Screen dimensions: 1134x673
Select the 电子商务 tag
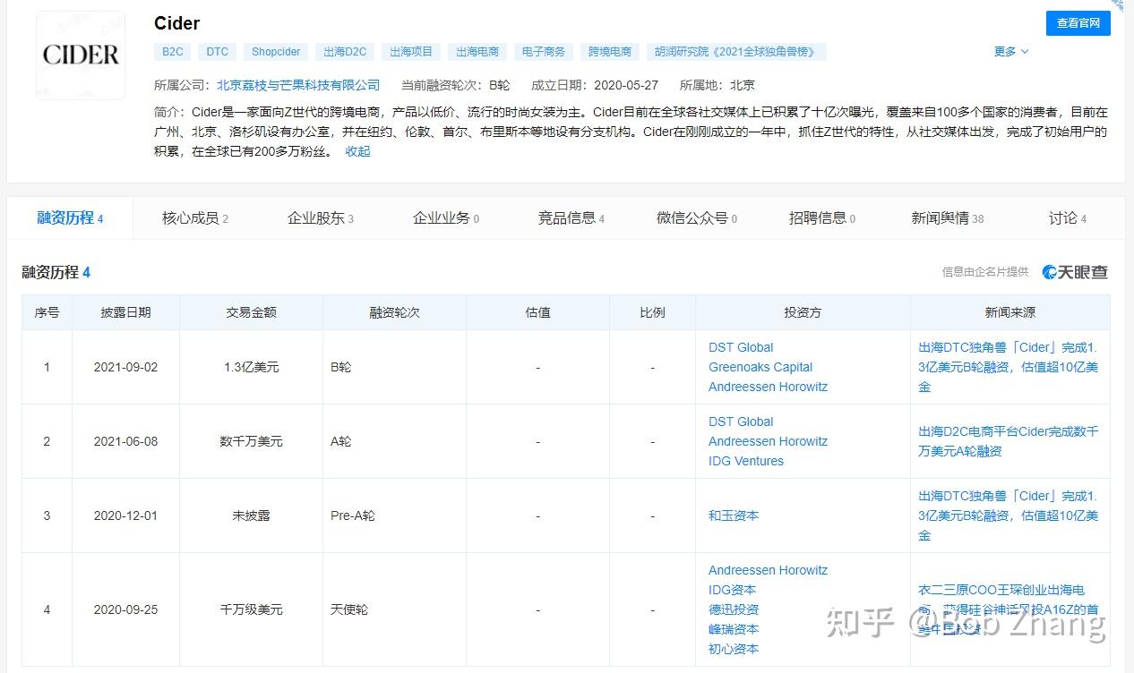tap(544, 52)
